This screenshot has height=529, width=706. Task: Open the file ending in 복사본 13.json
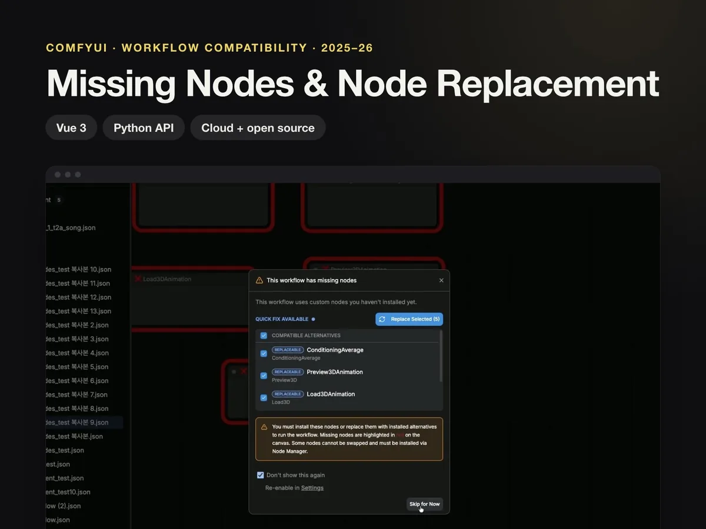click(78, 312)
